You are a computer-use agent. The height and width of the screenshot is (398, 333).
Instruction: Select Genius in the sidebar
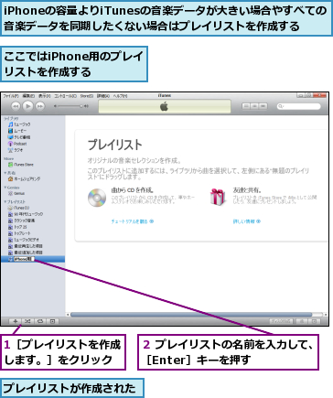(x=16, y=193)
